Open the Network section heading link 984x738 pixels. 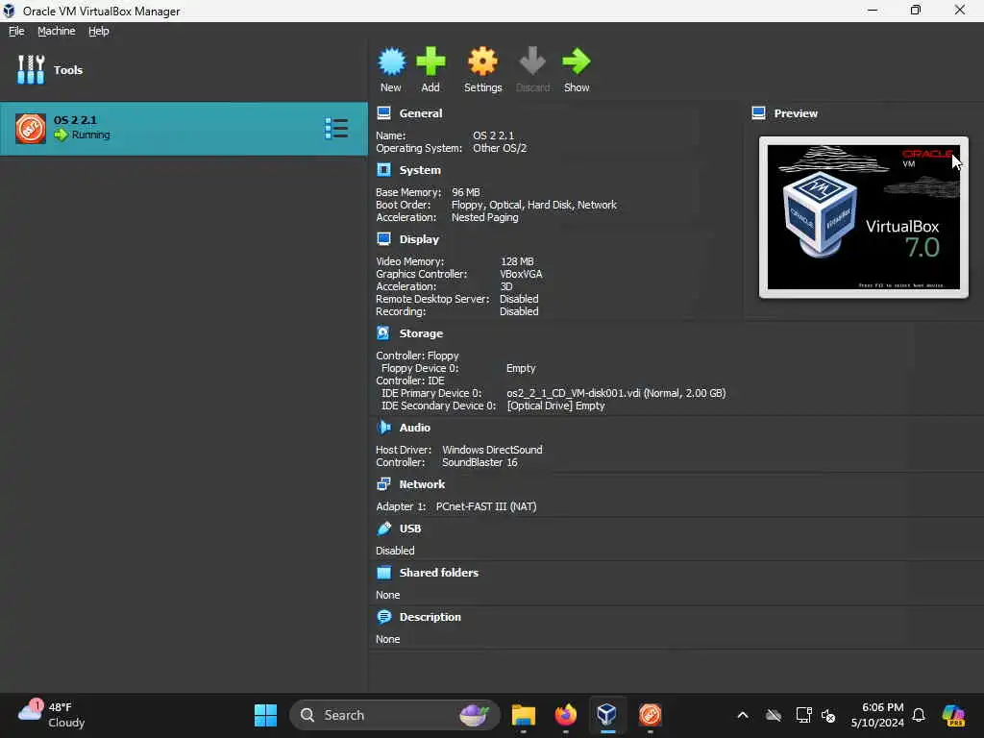tap(422, 484)
